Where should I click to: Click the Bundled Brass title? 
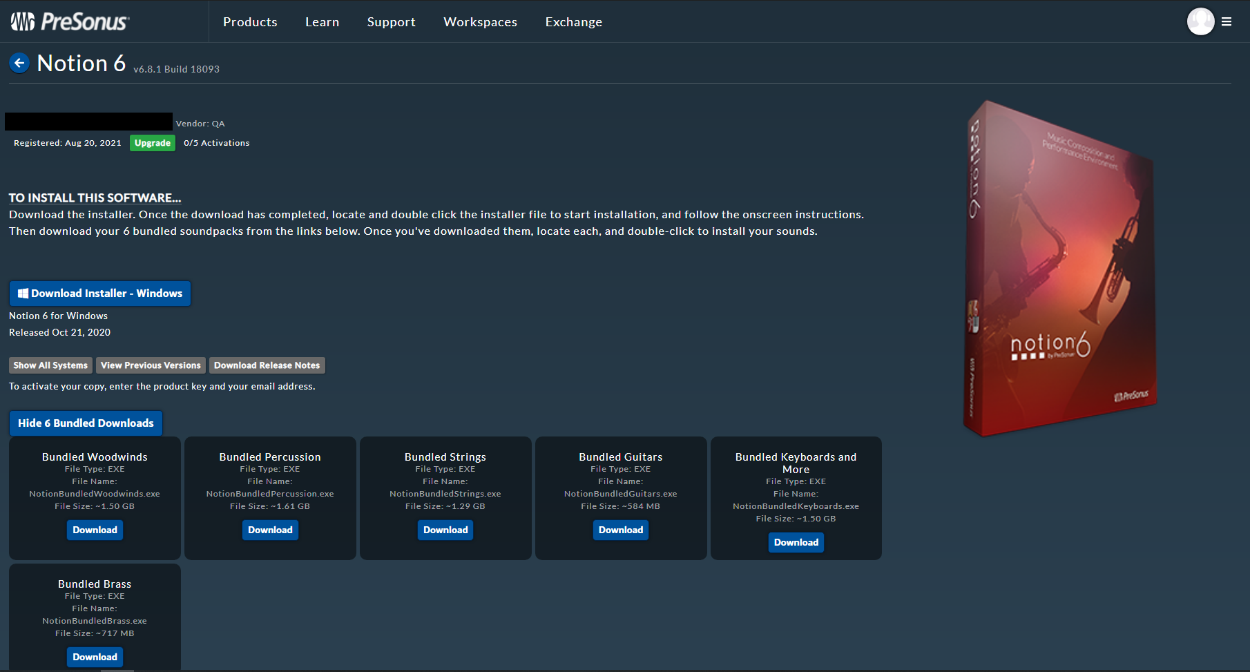point(95,584)
